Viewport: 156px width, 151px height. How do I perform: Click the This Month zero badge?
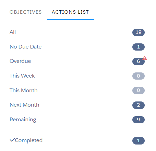(x=139, y=91)
